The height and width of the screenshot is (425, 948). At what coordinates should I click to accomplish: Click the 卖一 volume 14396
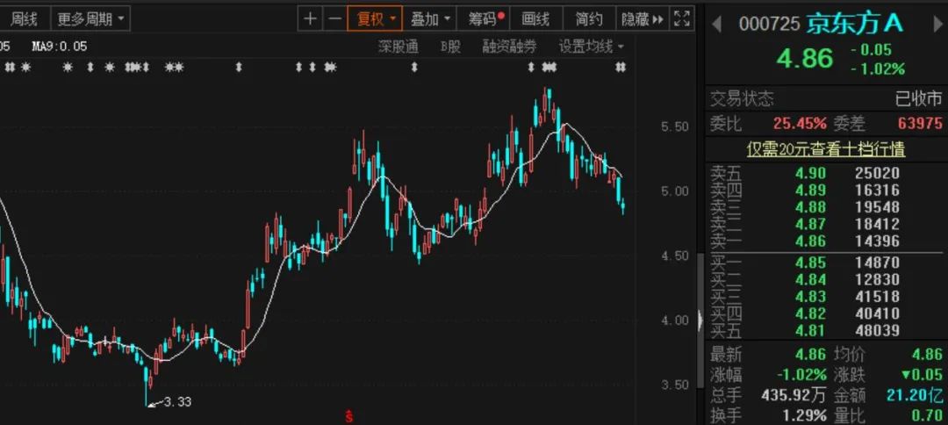(877, 241)
